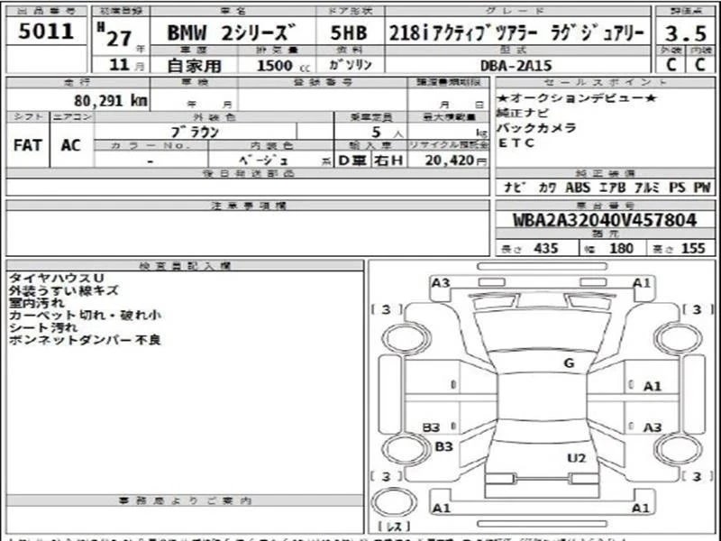Viewport: 721px width, 541px height.
Task: Click the equipment item ナビ
Action: click(514, 188)
